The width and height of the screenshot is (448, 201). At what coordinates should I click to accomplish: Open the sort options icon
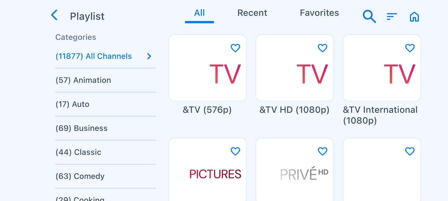pyautogui.click(x=392, y=17)
